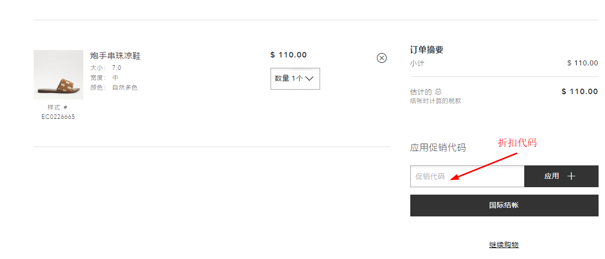The height and width of the screenshot is (259, 605).
Task: Open the 炮手串珠凉鞋 product title
Action: pos(115,56)
